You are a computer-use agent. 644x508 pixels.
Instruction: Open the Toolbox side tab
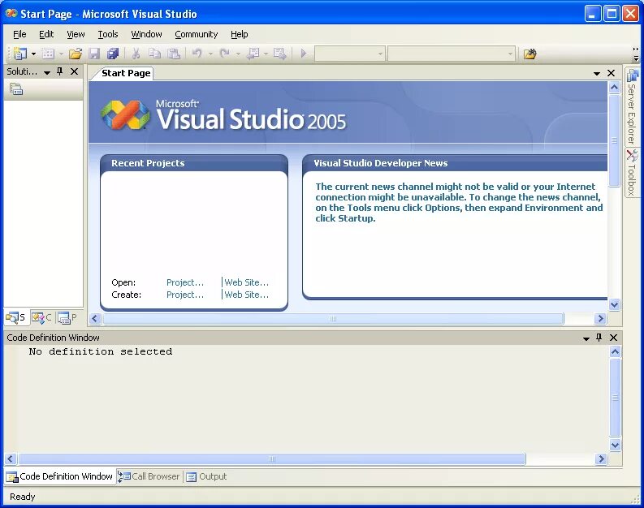coord(632,172)
